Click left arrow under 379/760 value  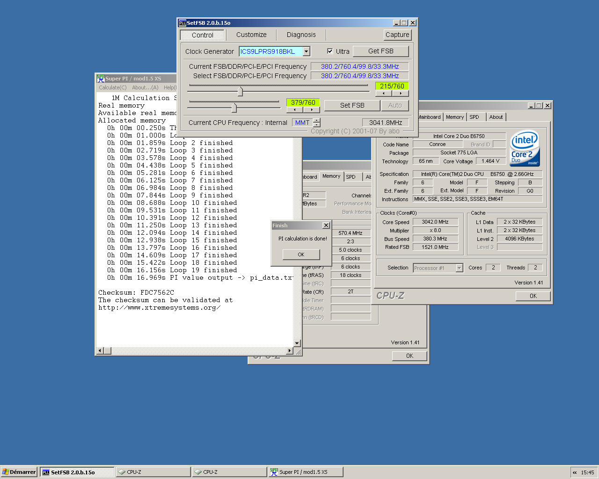tap(295, 109)
